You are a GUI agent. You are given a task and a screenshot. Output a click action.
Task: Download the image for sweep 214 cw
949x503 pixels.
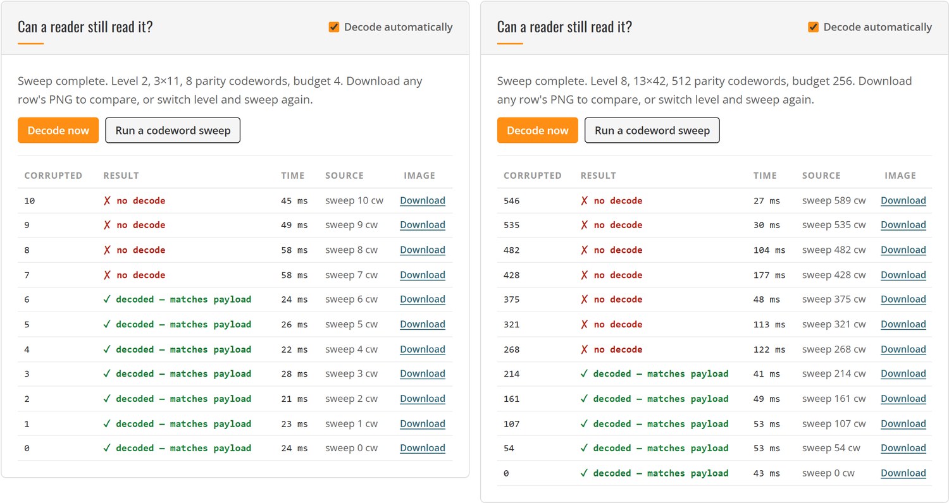point(903,373)
